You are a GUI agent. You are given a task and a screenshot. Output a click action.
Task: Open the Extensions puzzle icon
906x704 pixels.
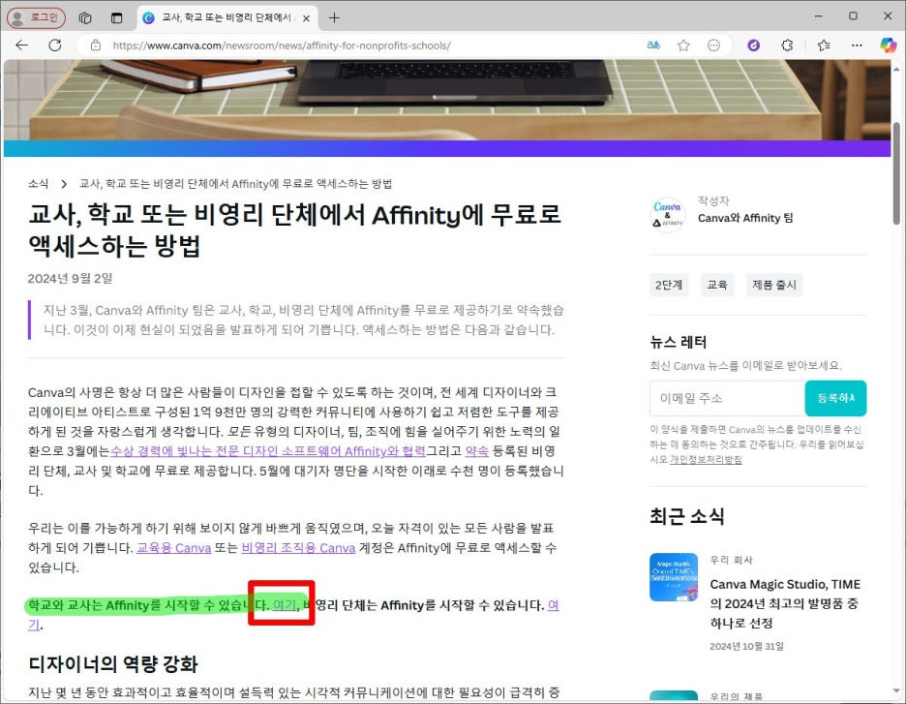point(787,46)
